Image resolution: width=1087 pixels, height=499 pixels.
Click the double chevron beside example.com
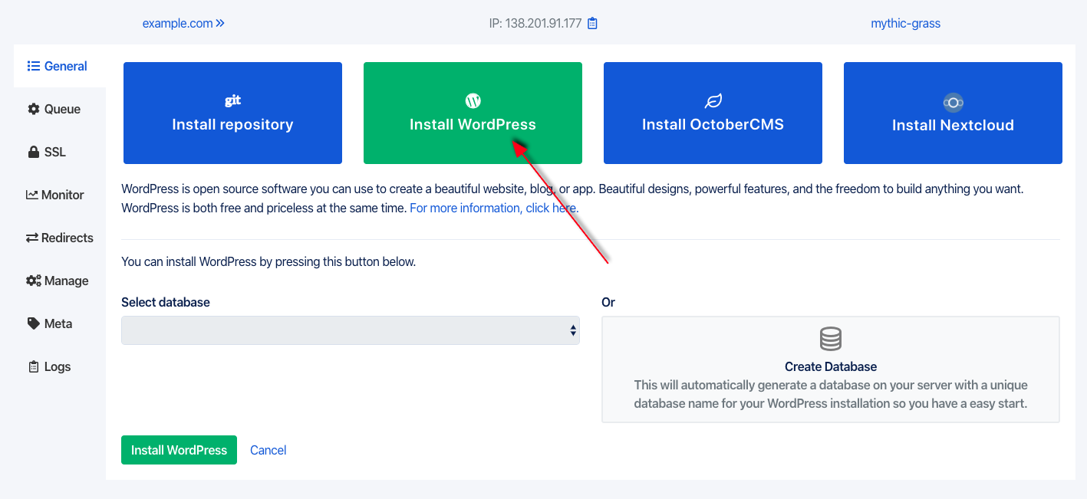point(220,24)
